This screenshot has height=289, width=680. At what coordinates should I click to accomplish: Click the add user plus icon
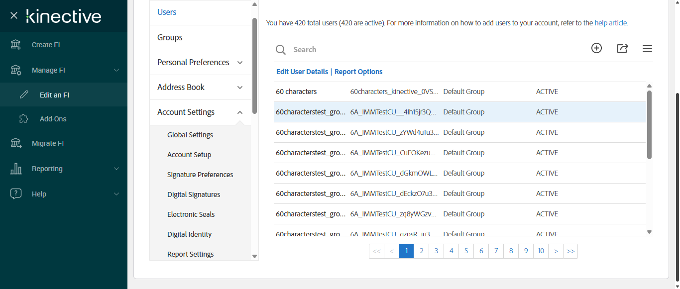click(x=596, y=48)
